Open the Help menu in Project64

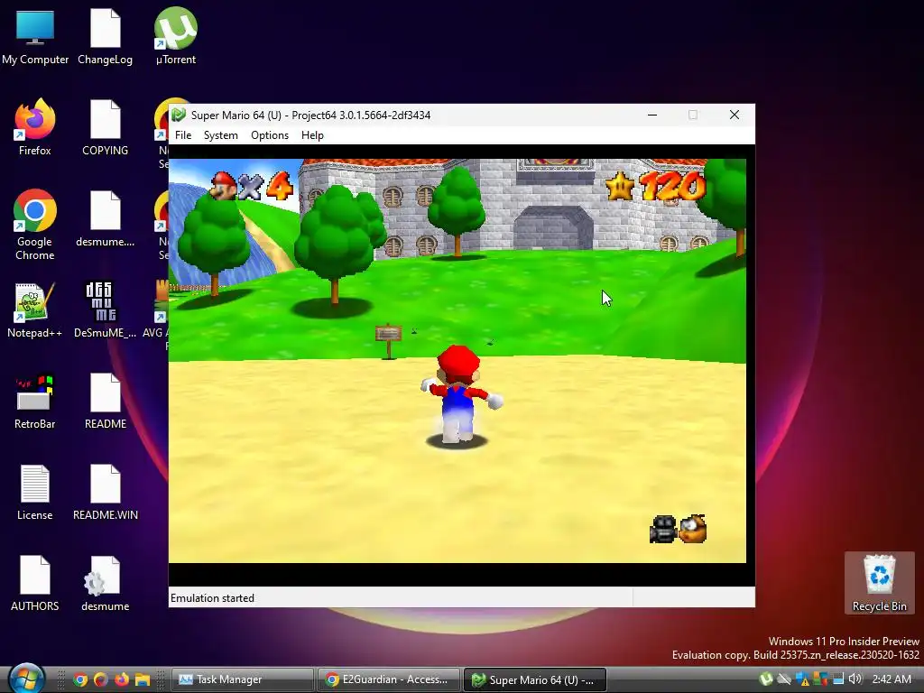point(312,135)
